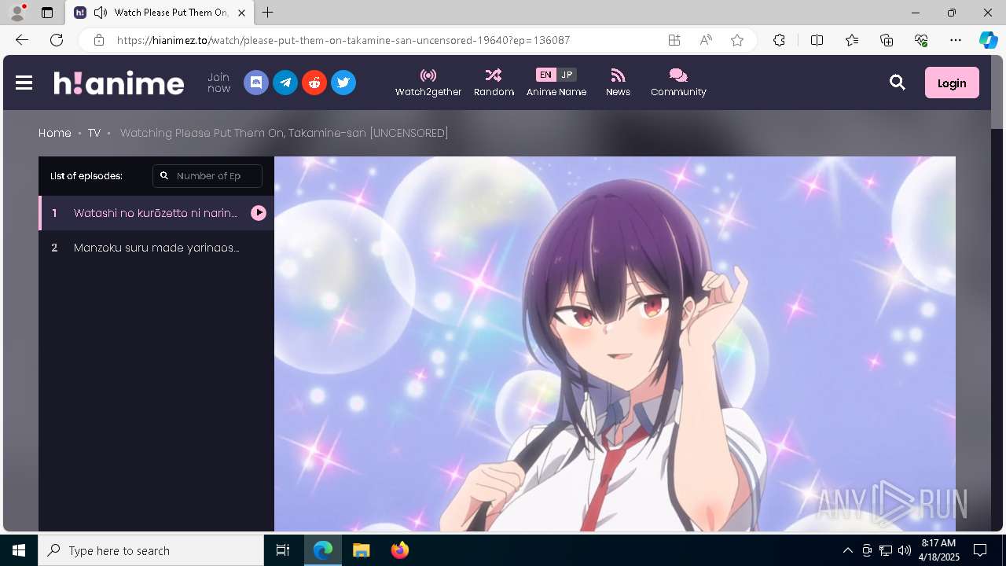Open Firefox from taskbar
The width and height of the screenshot is (1006, 566).
pyautogui.click(x=399, y=550)
